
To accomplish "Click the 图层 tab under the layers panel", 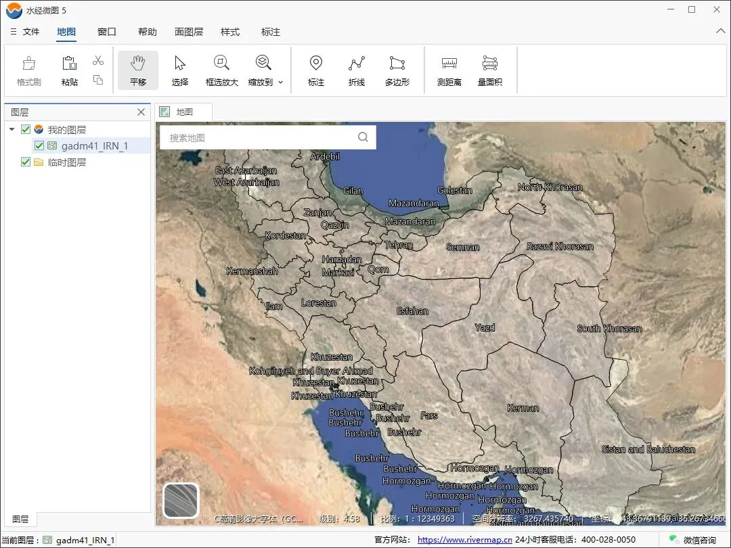I will pos(20,519).
